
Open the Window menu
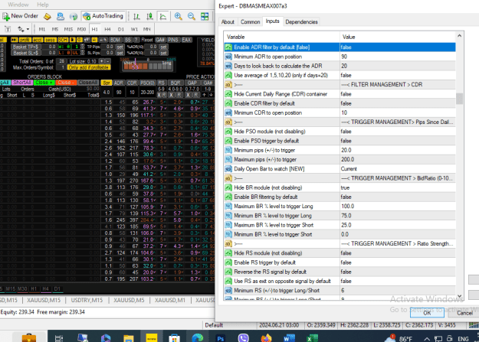(18, 5)
